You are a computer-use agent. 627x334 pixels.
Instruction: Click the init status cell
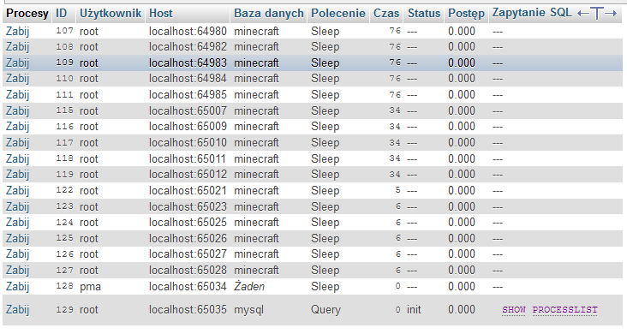414,310
